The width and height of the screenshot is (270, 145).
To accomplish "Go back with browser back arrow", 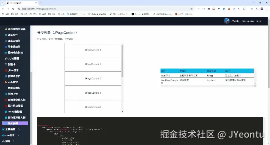I will (x=3, y=9).
